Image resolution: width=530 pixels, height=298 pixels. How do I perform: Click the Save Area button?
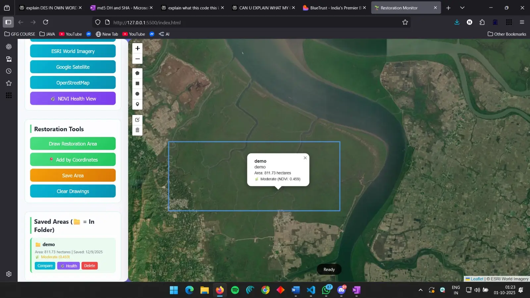[x=73, y=175]
